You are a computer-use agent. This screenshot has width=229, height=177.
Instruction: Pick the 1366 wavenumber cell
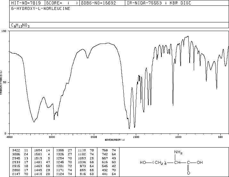(60, 150)
